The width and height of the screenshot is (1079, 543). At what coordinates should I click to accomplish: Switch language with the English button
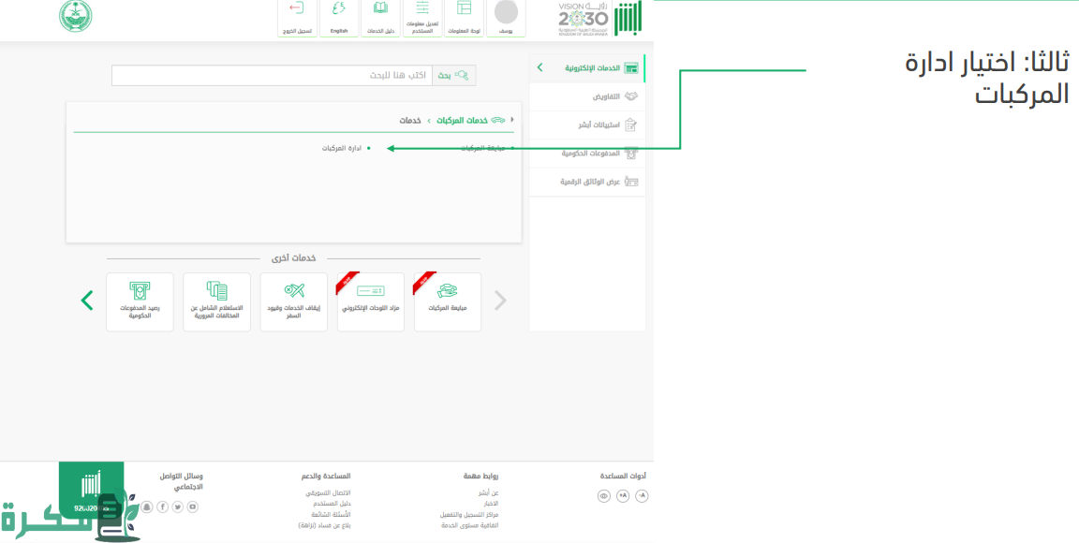[x=339, y=18]
